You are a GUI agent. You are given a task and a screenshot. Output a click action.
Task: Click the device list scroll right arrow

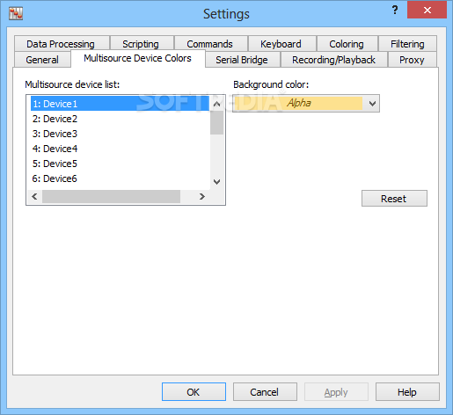click(202, 196)
